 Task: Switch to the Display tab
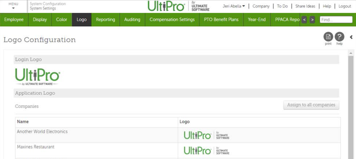click(40, 20)
